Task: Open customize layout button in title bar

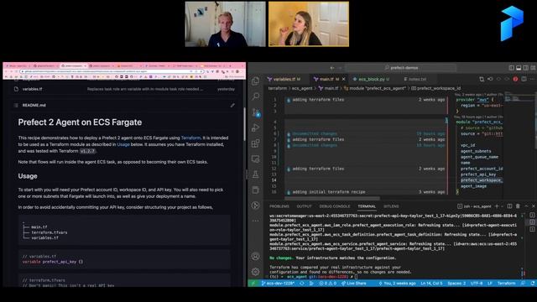Action: tap(533, 68)
